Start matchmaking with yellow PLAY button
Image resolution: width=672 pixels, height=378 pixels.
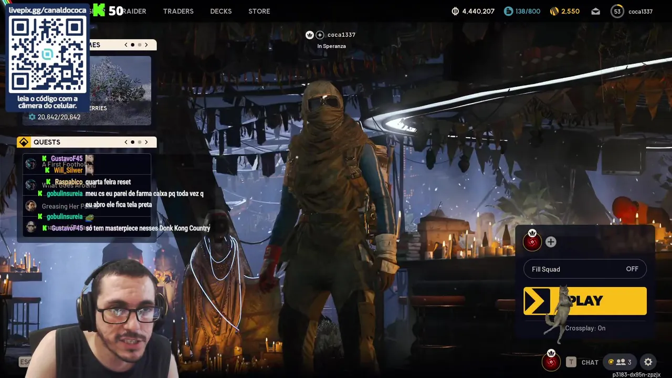coord(585,301)
